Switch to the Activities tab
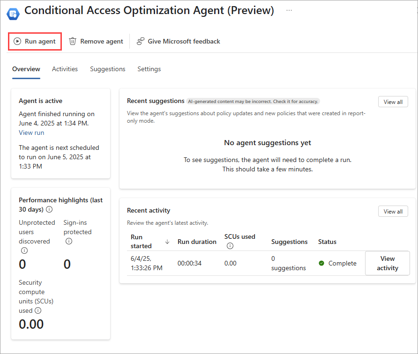This screenshot has width=418, height=354. click(65, 69)
